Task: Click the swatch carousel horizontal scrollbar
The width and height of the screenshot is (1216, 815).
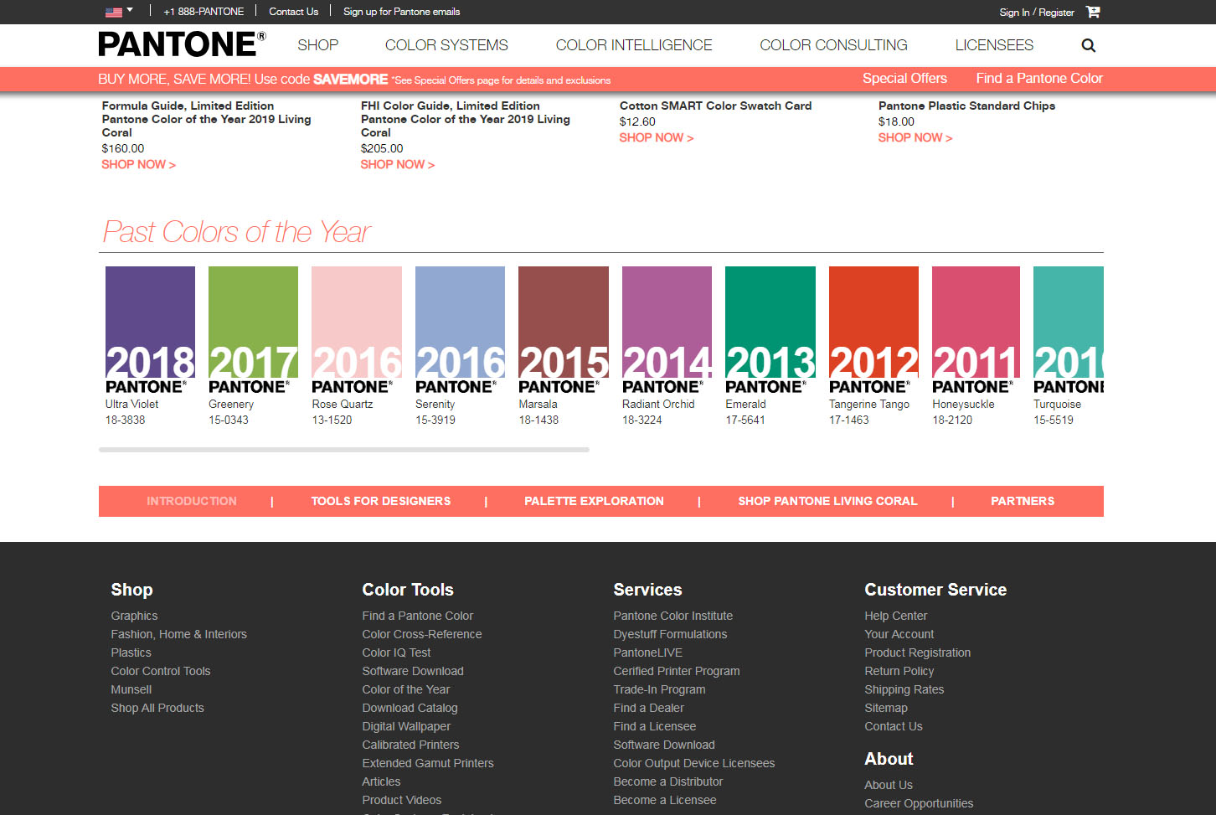Action: click(343, 450)
